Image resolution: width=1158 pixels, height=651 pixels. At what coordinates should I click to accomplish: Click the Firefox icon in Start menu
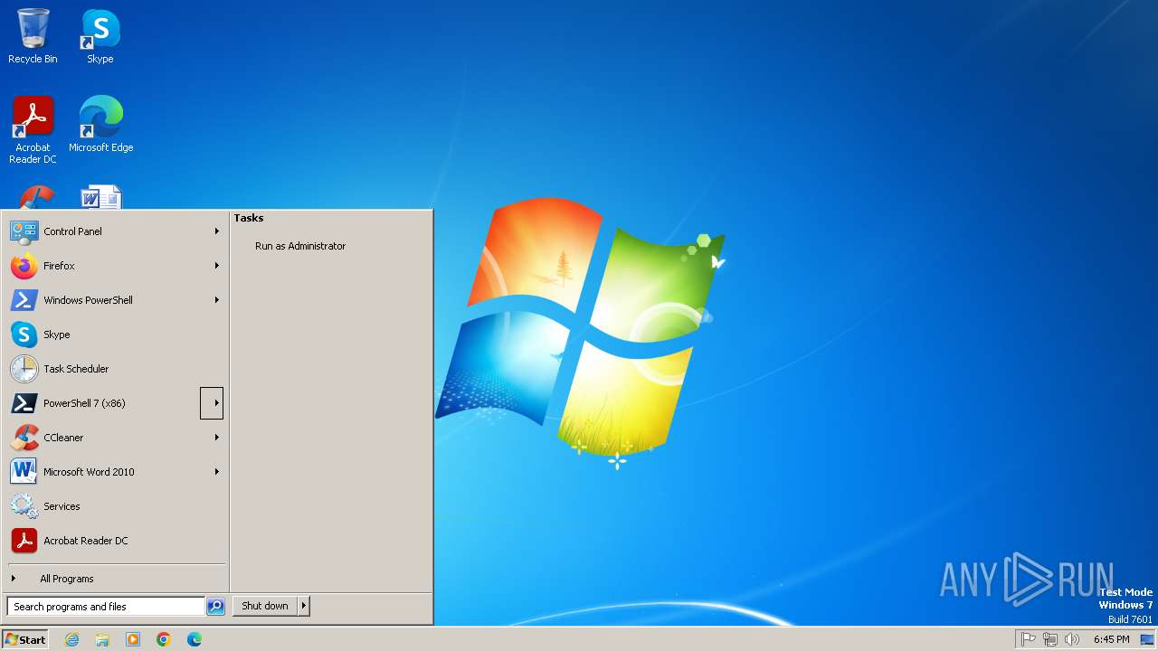[x=24, y=266]
